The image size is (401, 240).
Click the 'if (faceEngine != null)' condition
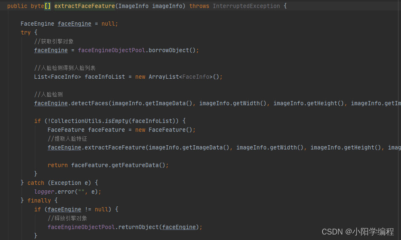pyautogui.click(x=72, y=209)
